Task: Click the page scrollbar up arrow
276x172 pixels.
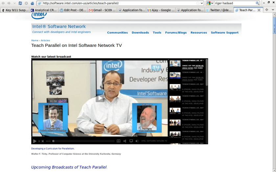Action: click(x=274, y=14)
